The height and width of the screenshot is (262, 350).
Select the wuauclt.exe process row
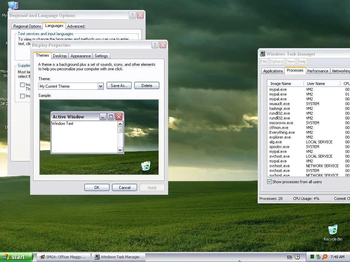(x=309, y=104)
